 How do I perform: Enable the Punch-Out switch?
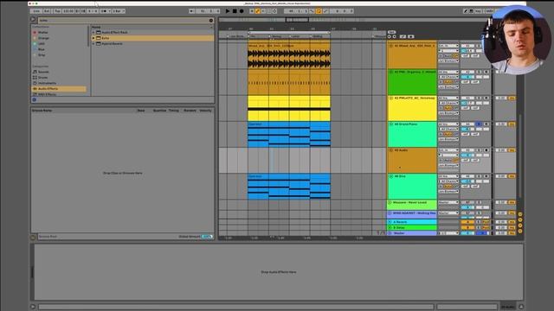click(x=325, y=11)
